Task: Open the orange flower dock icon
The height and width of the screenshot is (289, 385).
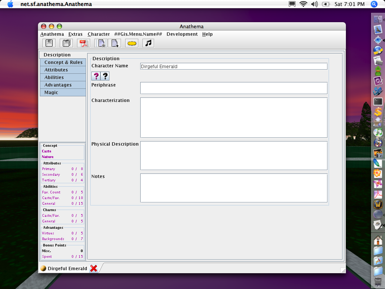Action: (x=378, y=173)
